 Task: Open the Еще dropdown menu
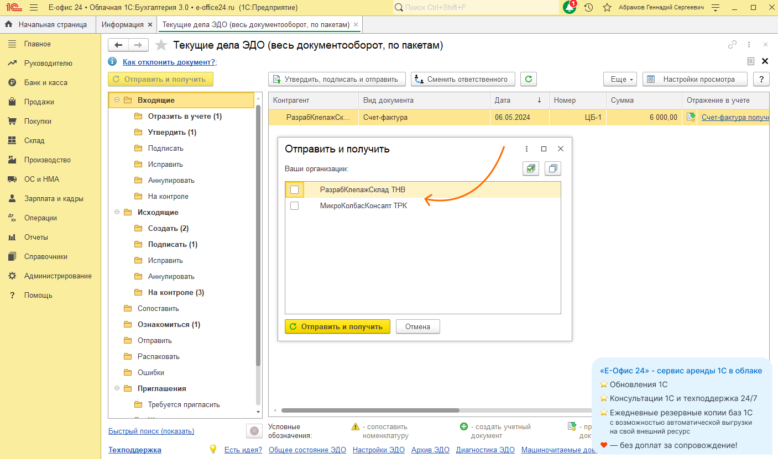click(x=620, y=79)
